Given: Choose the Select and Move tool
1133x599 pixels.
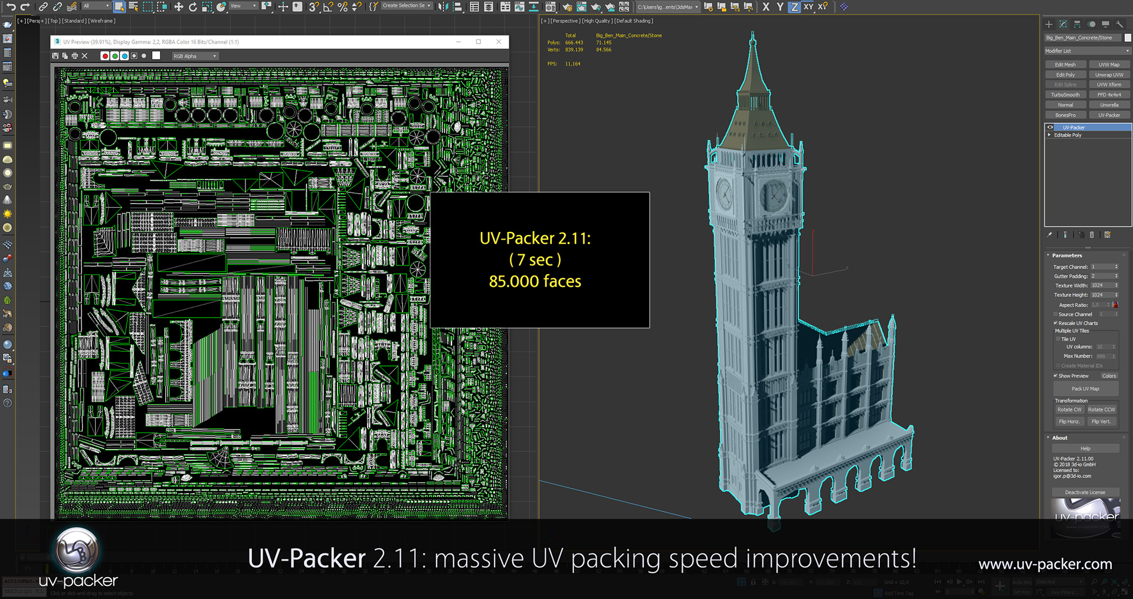Looking at the screenshot, I should pos(178,6).
